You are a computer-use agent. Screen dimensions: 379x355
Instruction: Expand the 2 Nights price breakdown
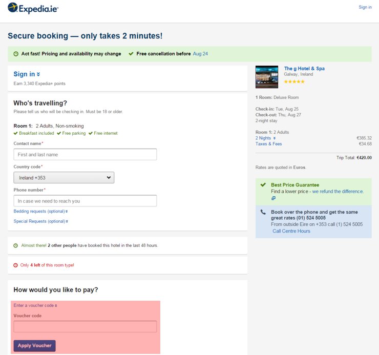pyautogui.click(x=265, y=138)
